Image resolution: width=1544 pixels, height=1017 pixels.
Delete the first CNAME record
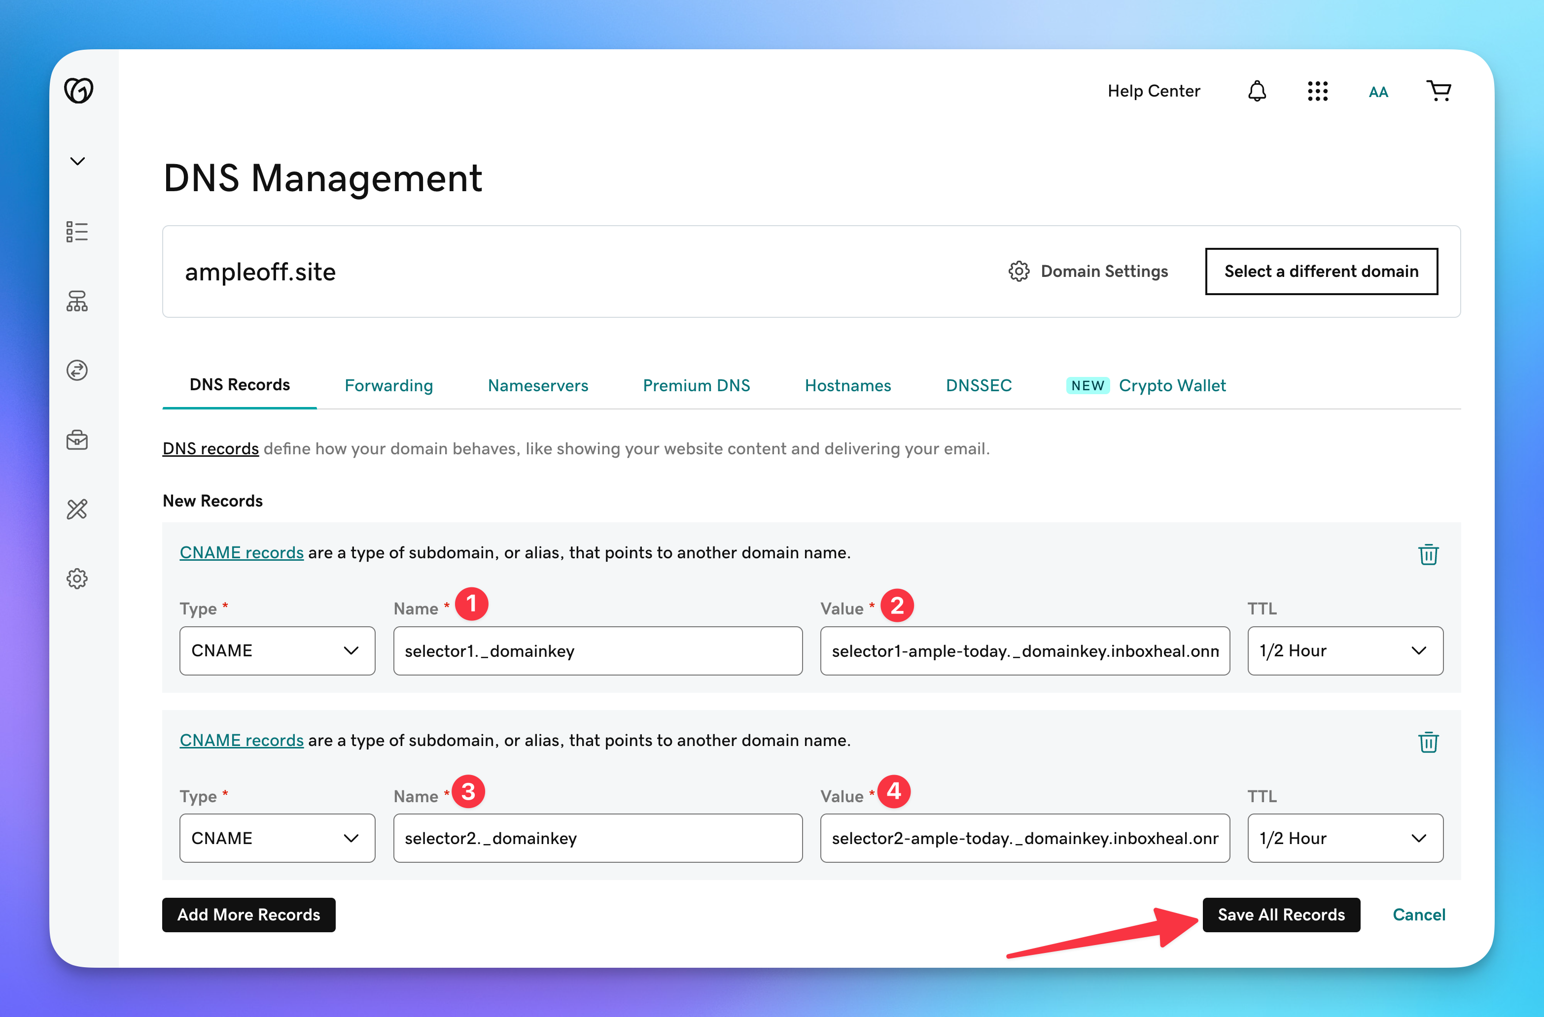coord(1428,554)
